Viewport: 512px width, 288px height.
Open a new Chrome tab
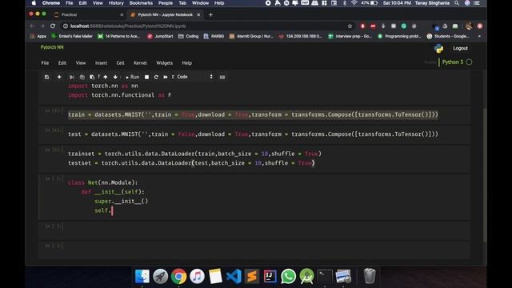pos(210,14)
